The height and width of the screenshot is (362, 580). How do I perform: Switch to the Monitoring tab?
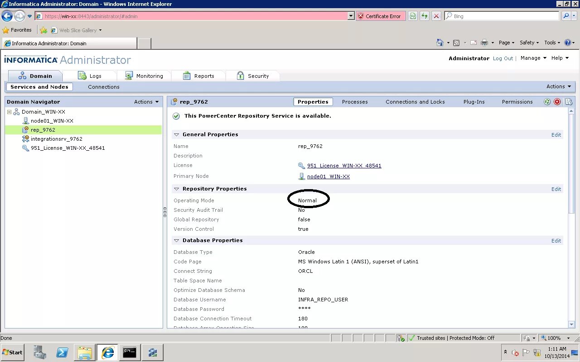coord(144,76)
